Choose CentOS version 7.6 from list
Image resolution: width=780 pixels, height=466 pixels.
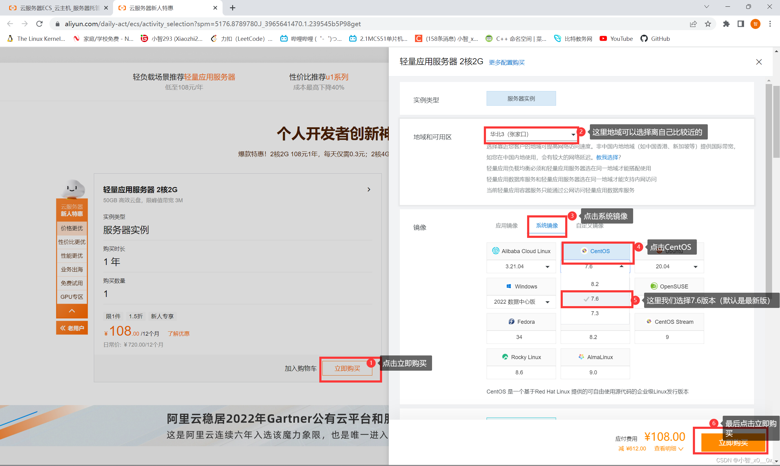coord(595,298)
